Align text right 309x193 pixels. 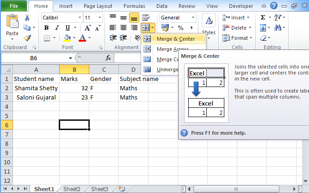click(134, 28)
